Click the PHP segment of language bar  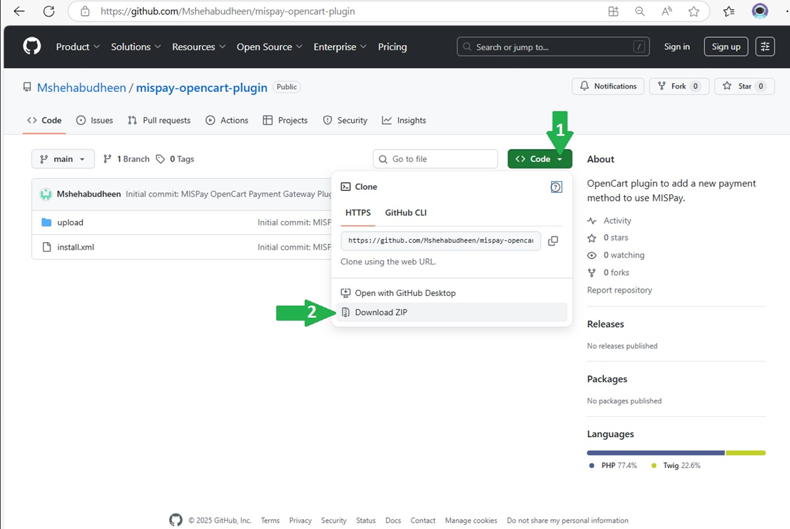point(655,453)
